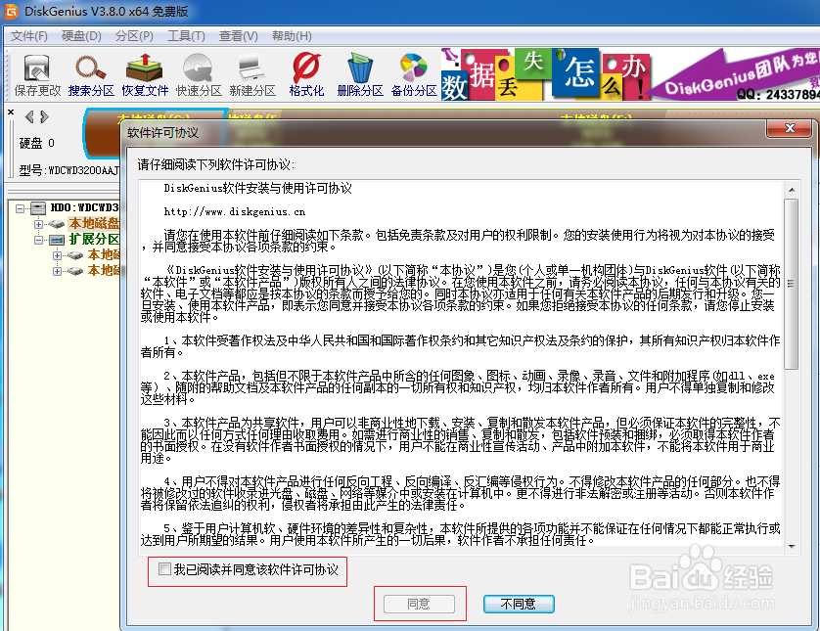Click the http://www.diskgenius.cn text line
This screenshot has width=820, height=631.
(234, 211)
